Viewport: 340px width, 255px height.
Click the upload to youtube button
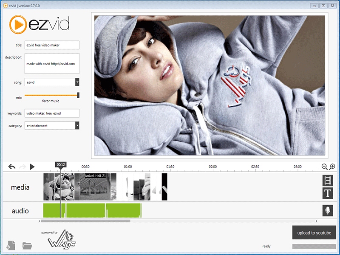pos(314,233)
